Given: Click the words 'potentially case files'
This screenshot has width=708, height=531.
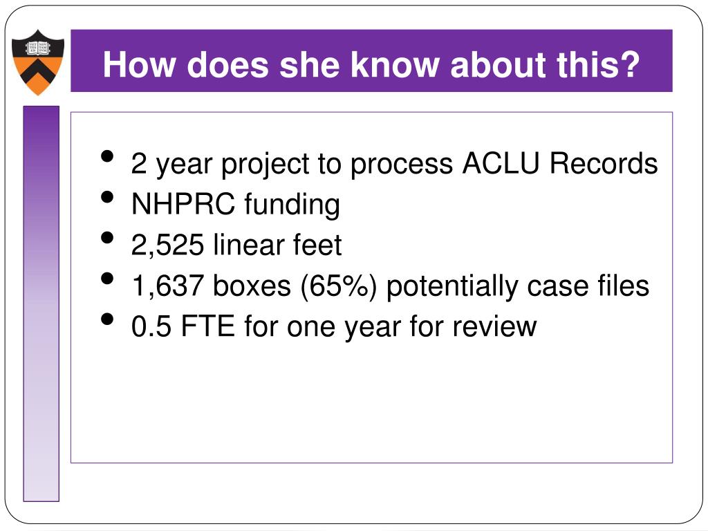Looking at the screenshot, I should click(x=518, y=287).
